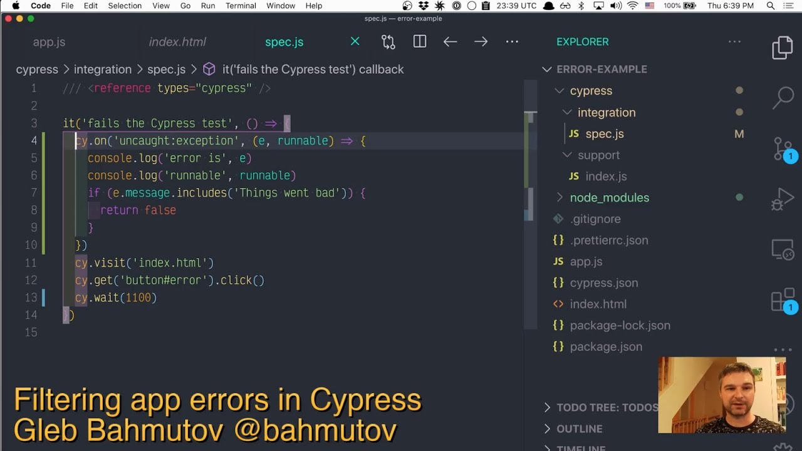Image resolution: width=802 pixels, height=451 pixels.
Task: Open the View menu
Action: pos(161,6)
